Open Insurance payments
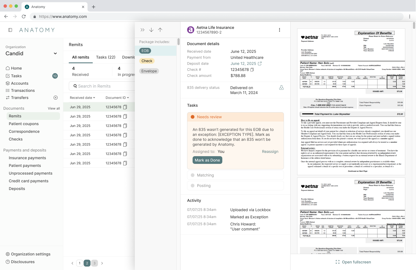The image size is (416, 270). point(27,158)
